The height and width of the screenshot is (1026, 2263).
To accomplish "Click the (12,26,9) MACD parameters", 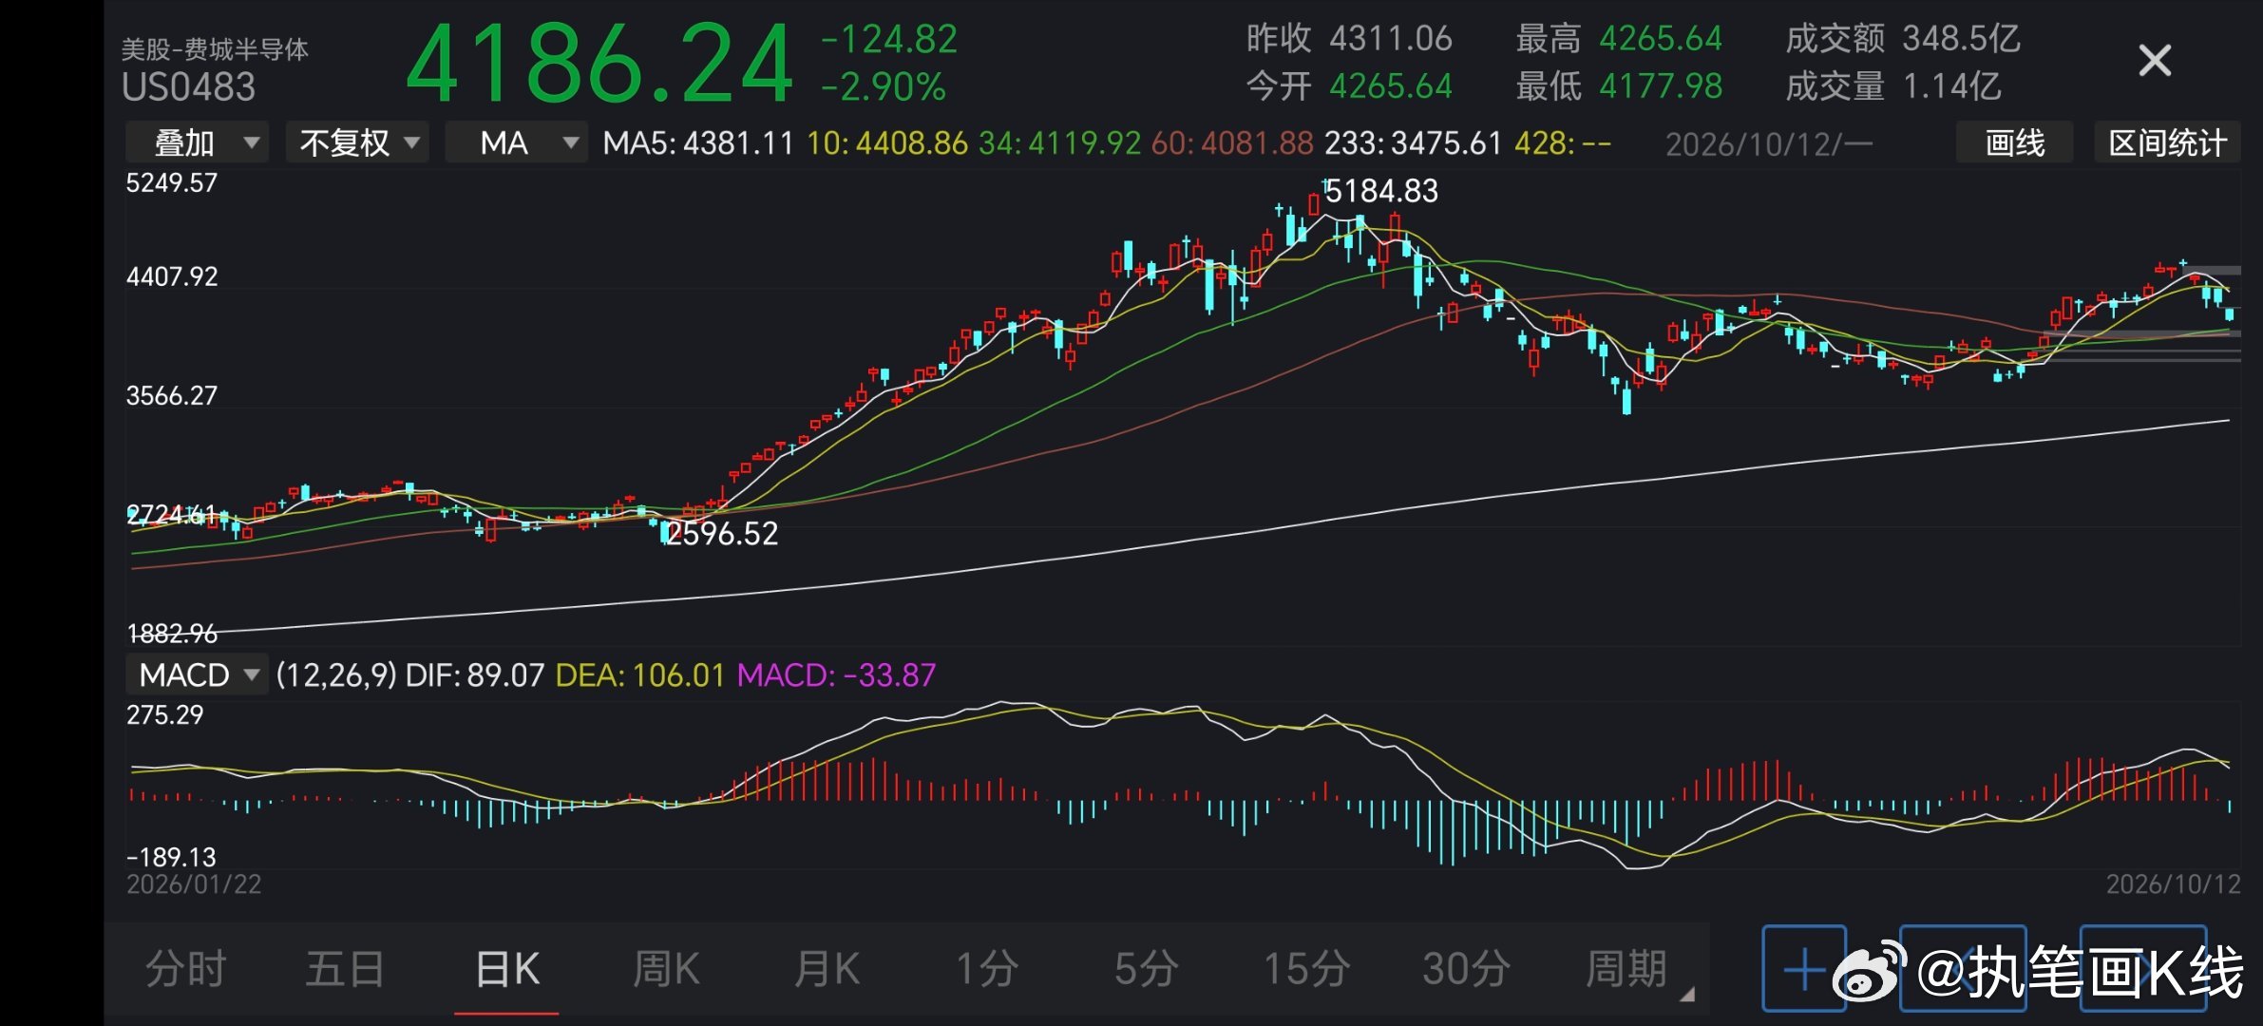I will tap(336, 674).
